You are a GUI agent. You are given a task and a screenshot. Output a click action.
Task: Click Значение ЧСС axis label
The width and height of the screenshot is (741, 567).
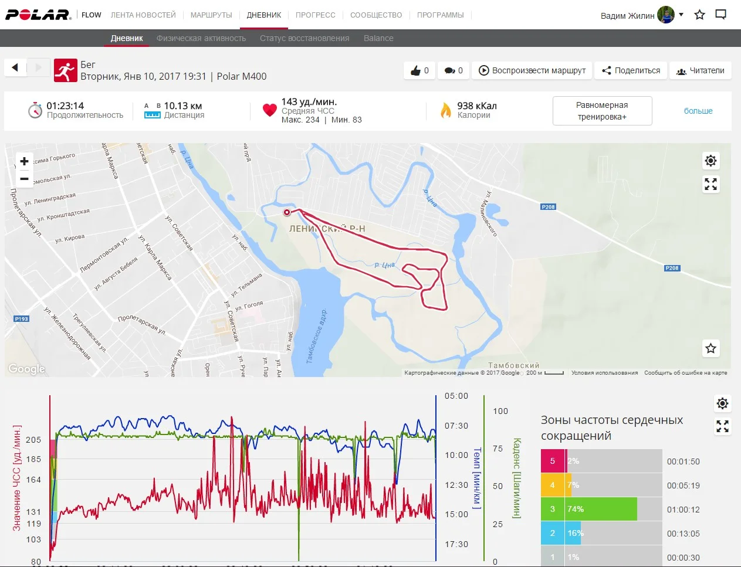16,479
